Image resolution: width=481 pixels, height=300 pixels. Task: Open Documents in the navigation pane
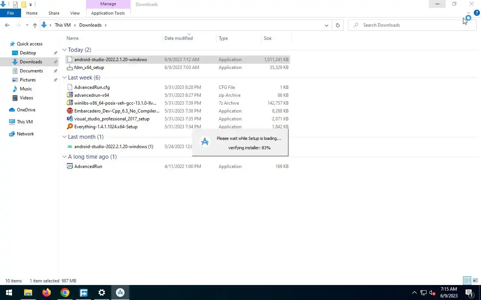(31, 71)
